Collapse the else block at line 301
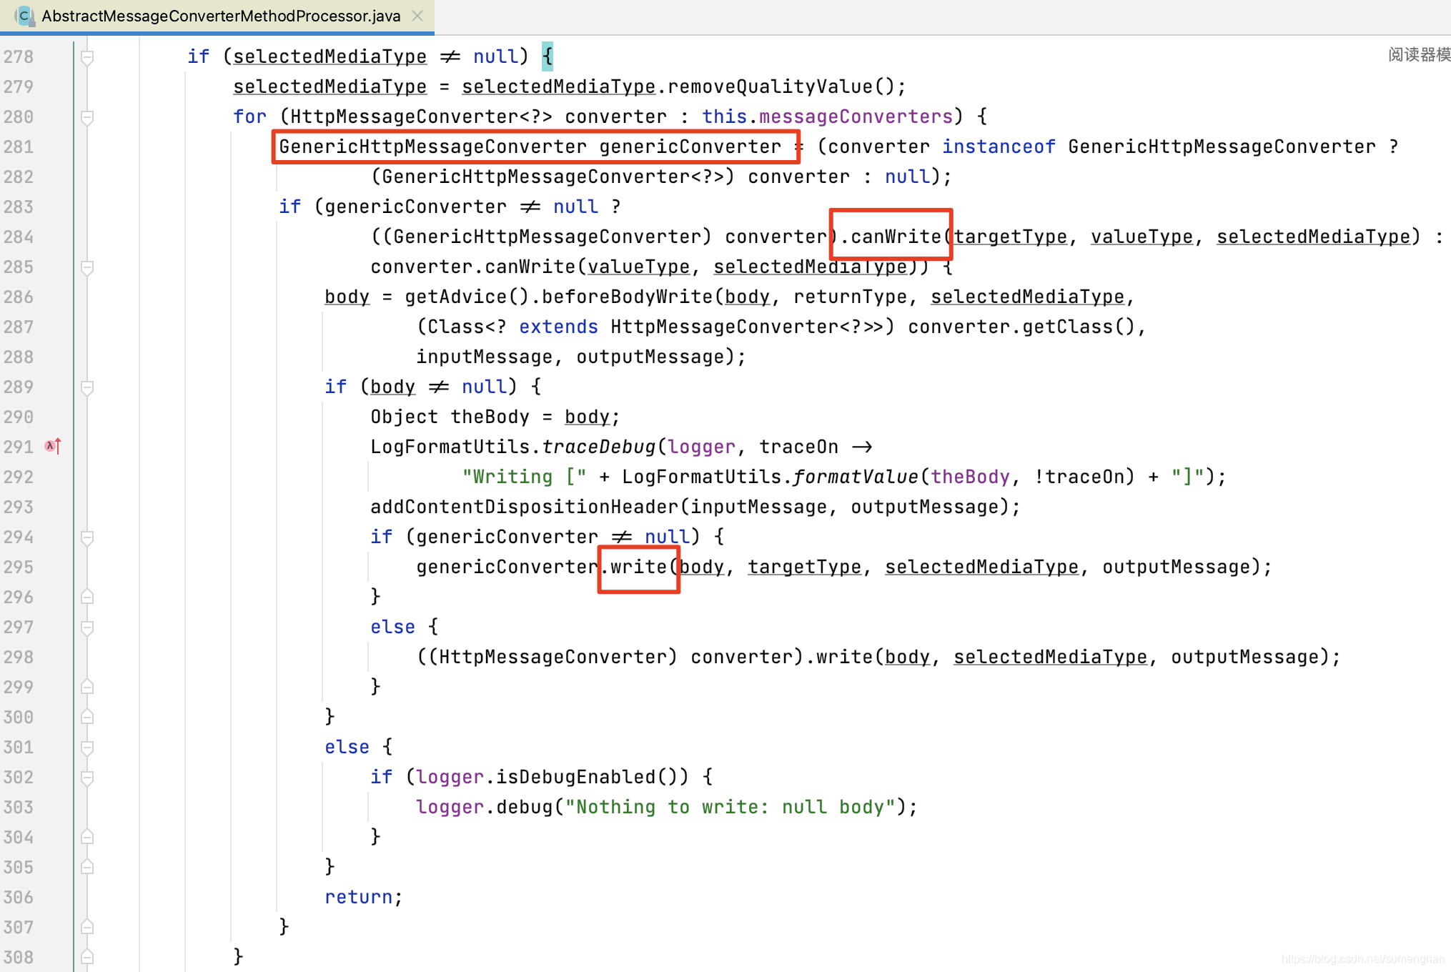This screenshot has height=972, width=1451. [x=87, y=747]
